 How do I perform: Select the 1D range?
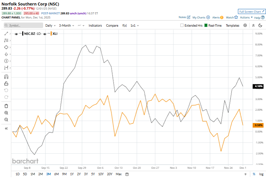tap(17, 174)
